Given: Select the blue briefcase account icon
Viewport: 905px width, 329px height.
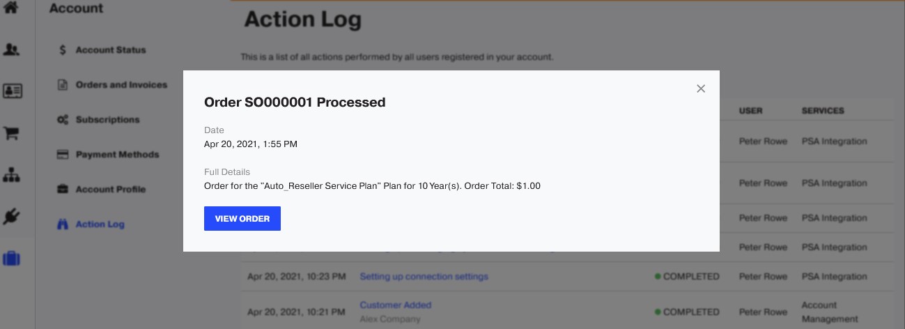Looking at the screenshot, I should tap(12, 259).
